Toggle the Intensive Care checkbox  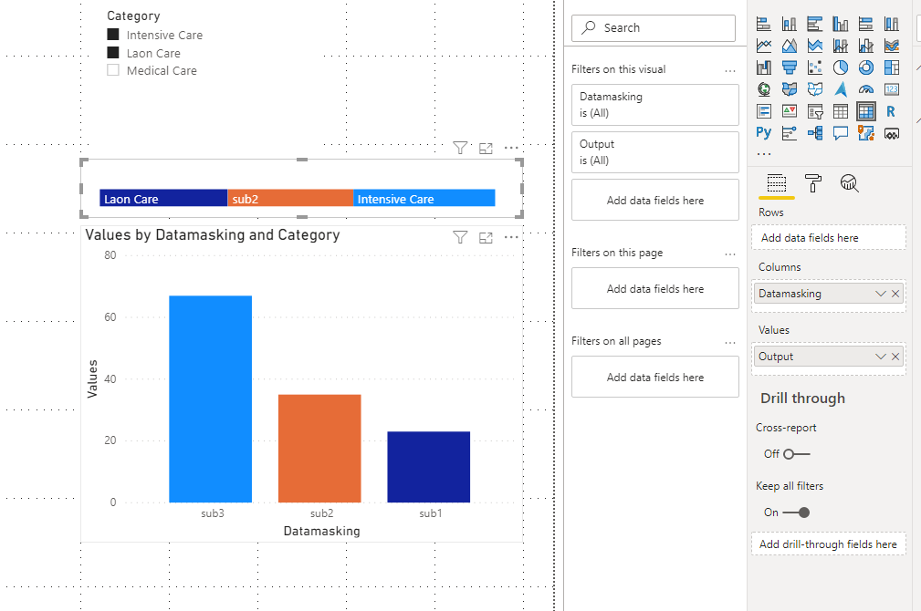(113, 35)
